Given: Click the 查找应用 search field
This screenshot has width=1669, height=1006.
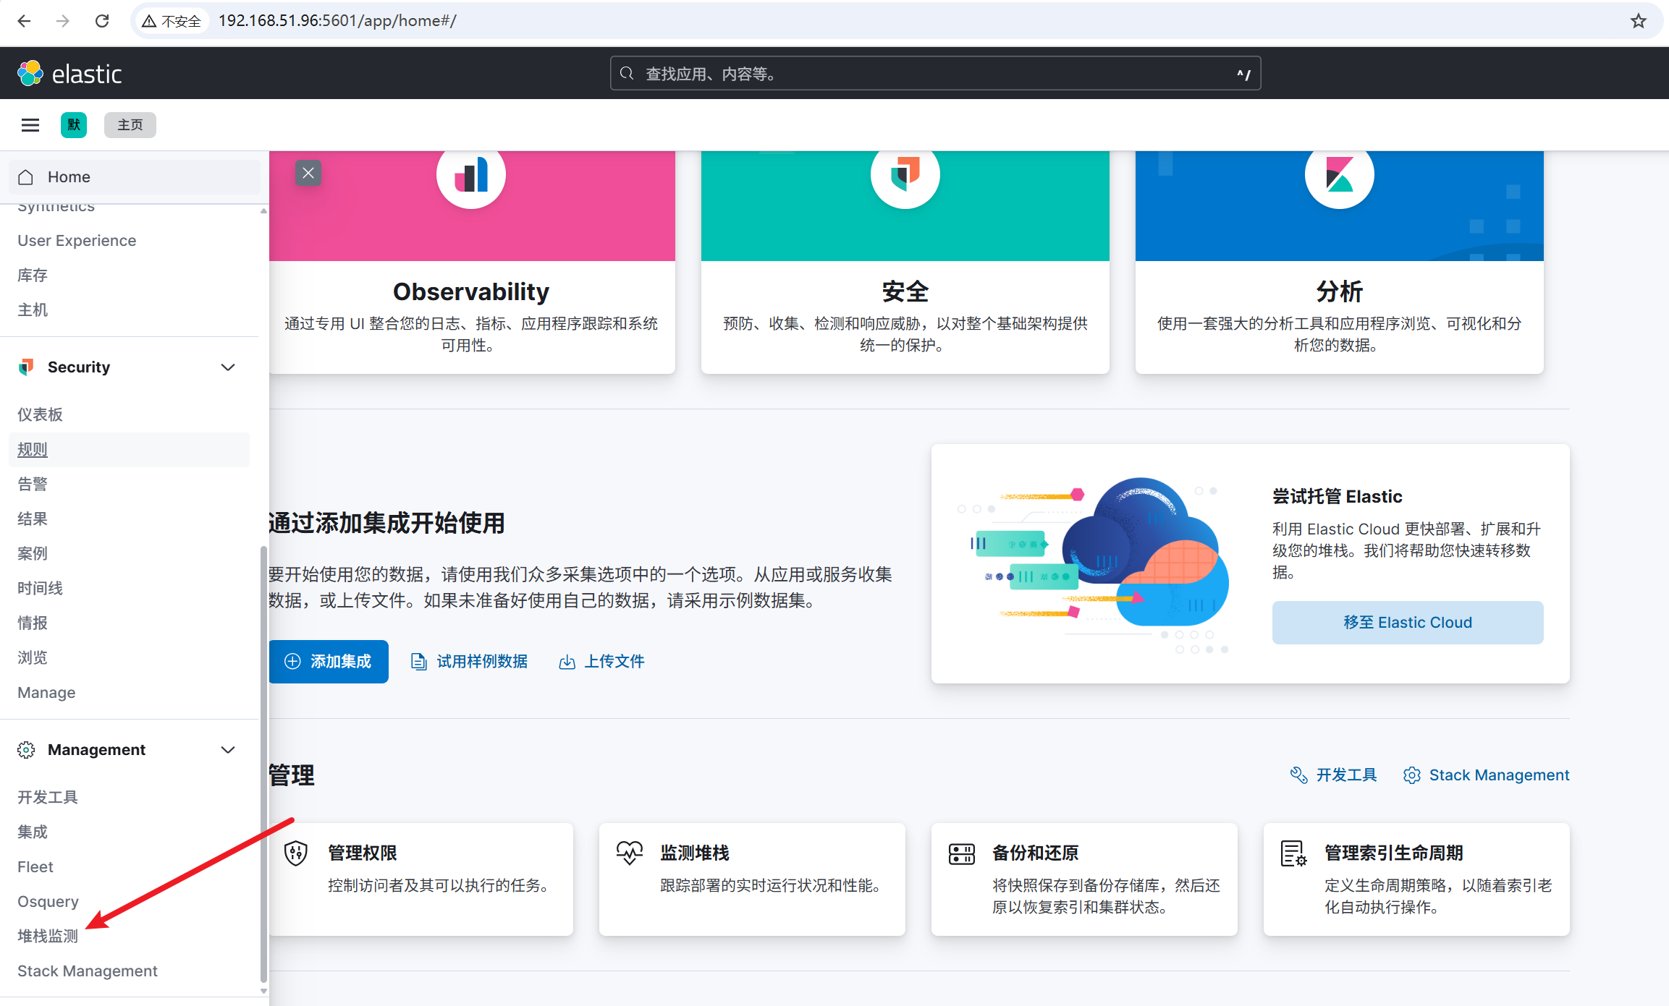Looking at the screenshot, I should [x=934, y=74].
